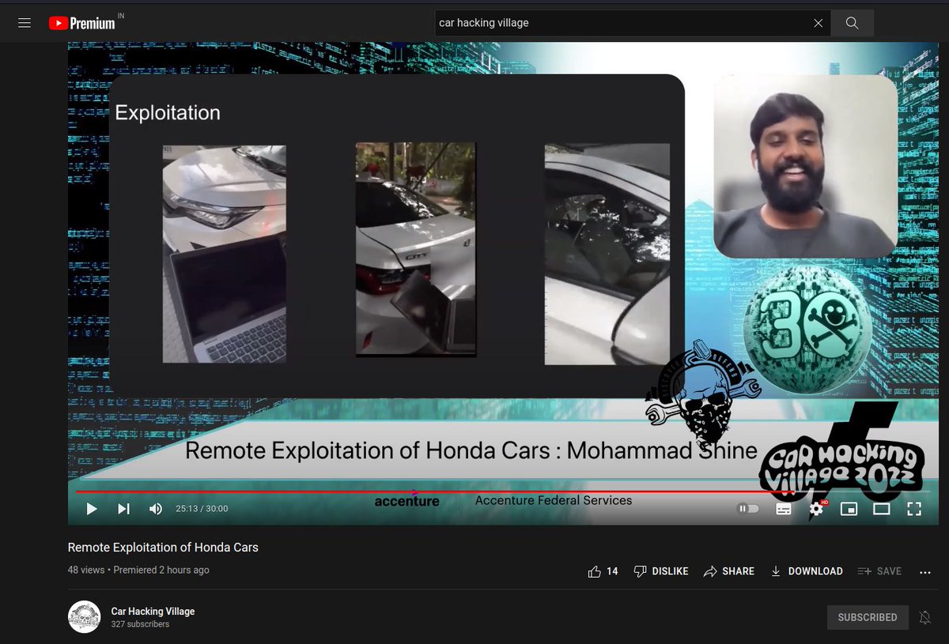This screenshot has width=949, height=644.
Task: Switch to theater mode
Action: tap(881, 509)
